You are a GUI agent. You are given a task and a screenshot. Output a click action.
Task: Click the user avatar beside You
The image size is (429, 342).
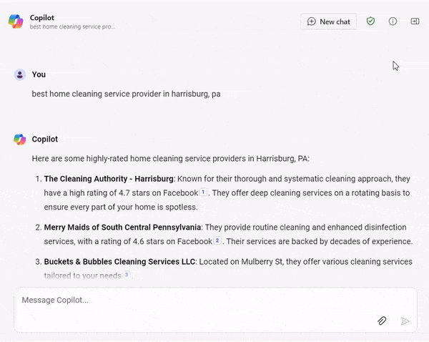20,74
